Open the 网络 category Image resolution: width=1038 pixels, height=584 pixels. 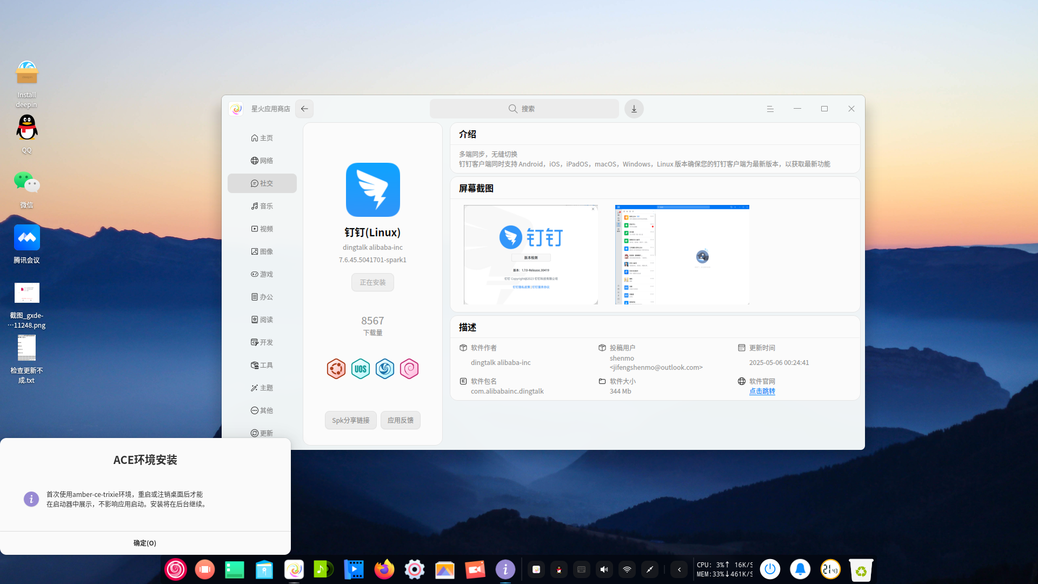262,161
